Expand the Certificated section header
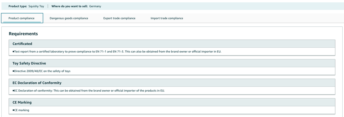Viewport: 344px width, 117px height. coord(22,44)
